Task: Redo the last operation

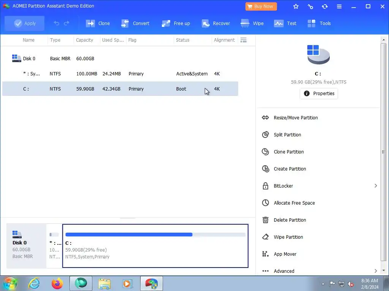Action: pos(66,23)
